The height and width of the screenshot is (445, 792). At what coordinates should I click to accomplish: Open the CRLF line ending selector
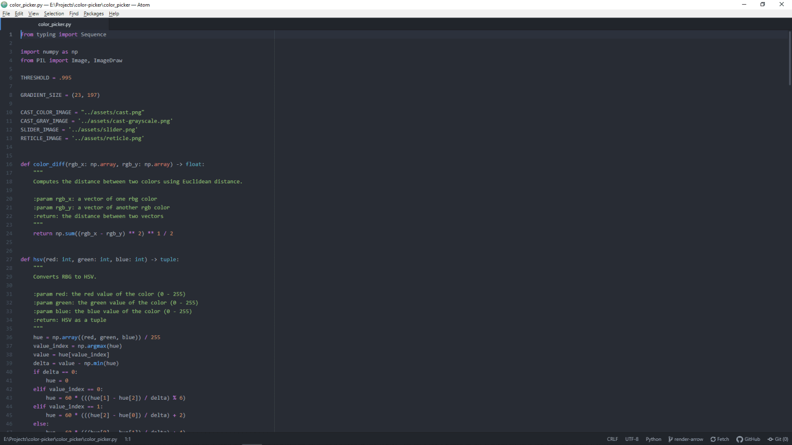[x=612, y=439]
